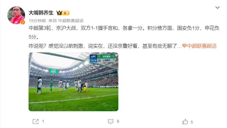Open the orange 中超联赛超话 topic link
The width and height of the screenshot is (227, 128).
coord(202,46)
